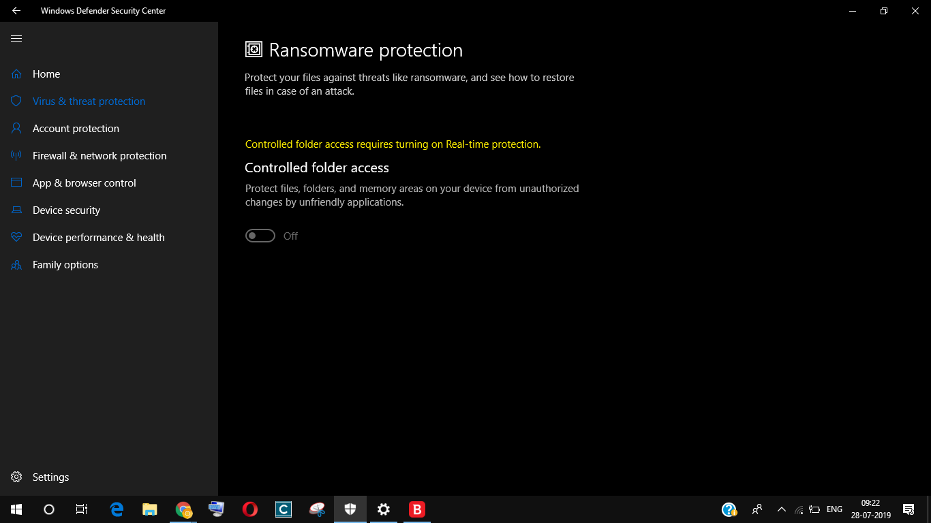Show hidden system tray icons
The width and height of the screenshot is (931, 523).
pos(782,509)
